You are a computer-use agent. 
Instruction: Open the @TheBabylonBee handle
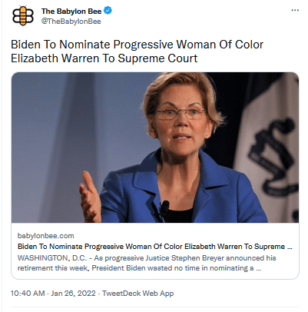coord(71,22)
